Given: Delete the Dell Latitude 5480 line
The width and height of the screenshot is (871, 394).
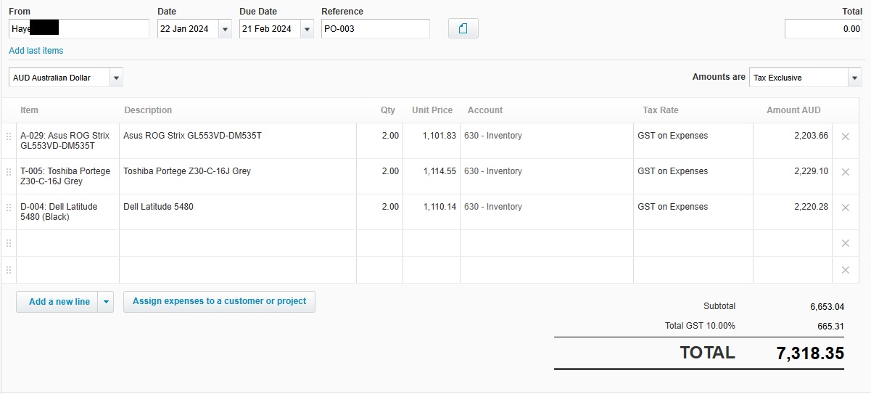Looking at the screenshot, I should click(845, 208).
